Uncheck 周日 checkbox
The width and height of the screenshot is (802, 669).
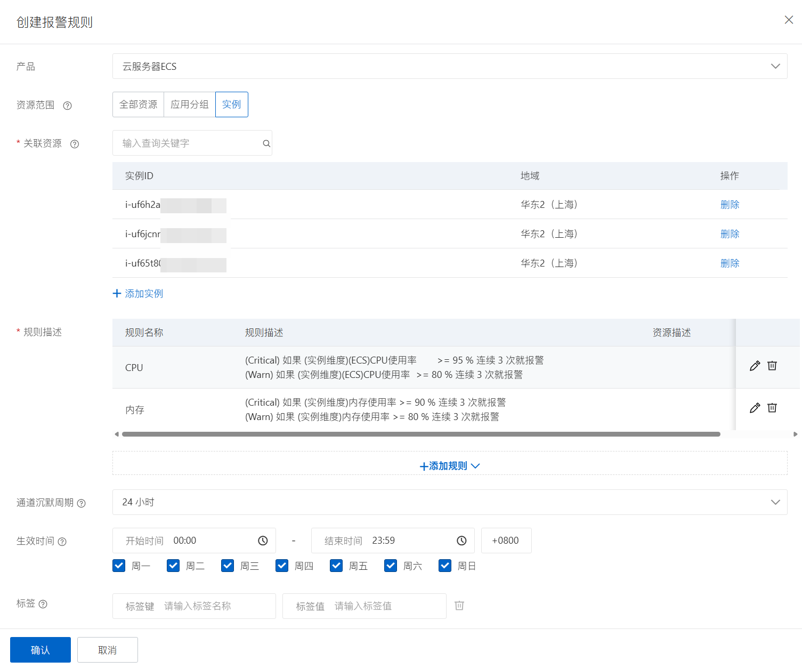tap(445, 566)
